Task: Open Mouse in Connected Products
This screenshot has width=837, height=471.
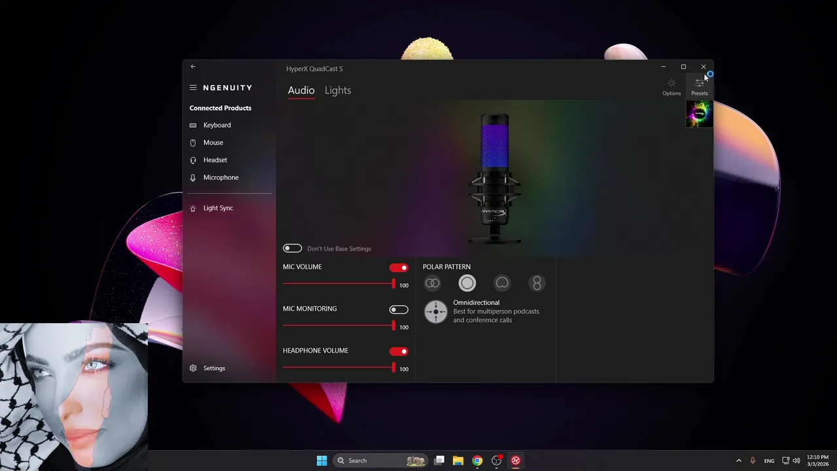Action: [213, 143]
